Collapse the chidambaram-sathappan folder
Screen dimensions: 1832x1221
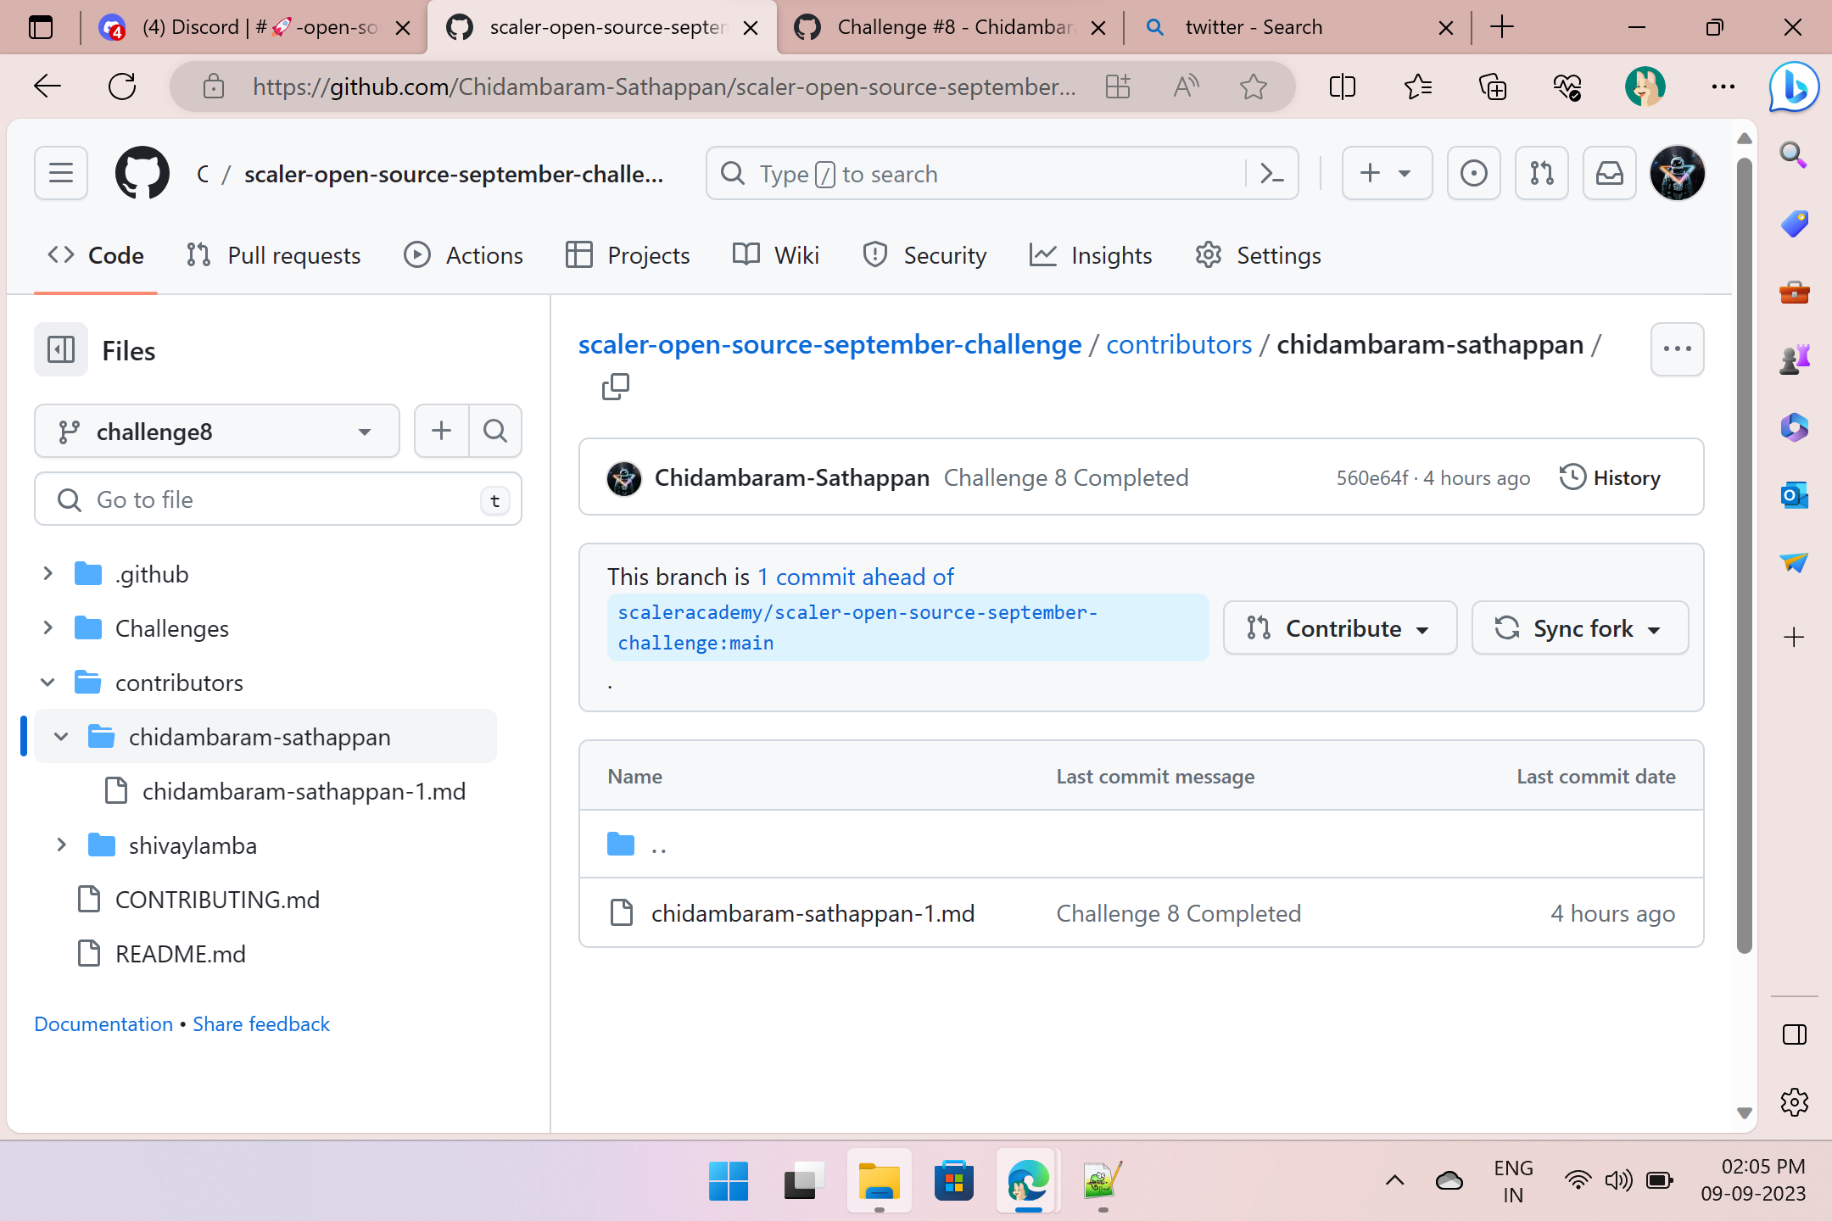click(x=60, y=736)
